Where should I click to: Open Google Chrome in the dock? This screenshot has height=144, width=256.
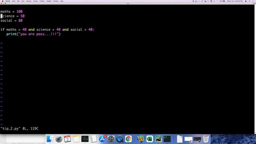(x=128, y=139)
